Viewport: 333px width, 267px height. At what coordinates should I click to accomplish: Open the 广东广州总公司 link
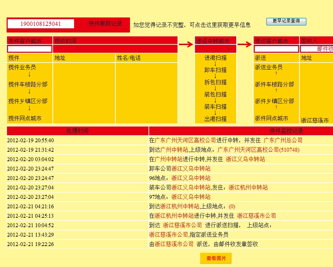pyautogui.click(x=283, y=140)
